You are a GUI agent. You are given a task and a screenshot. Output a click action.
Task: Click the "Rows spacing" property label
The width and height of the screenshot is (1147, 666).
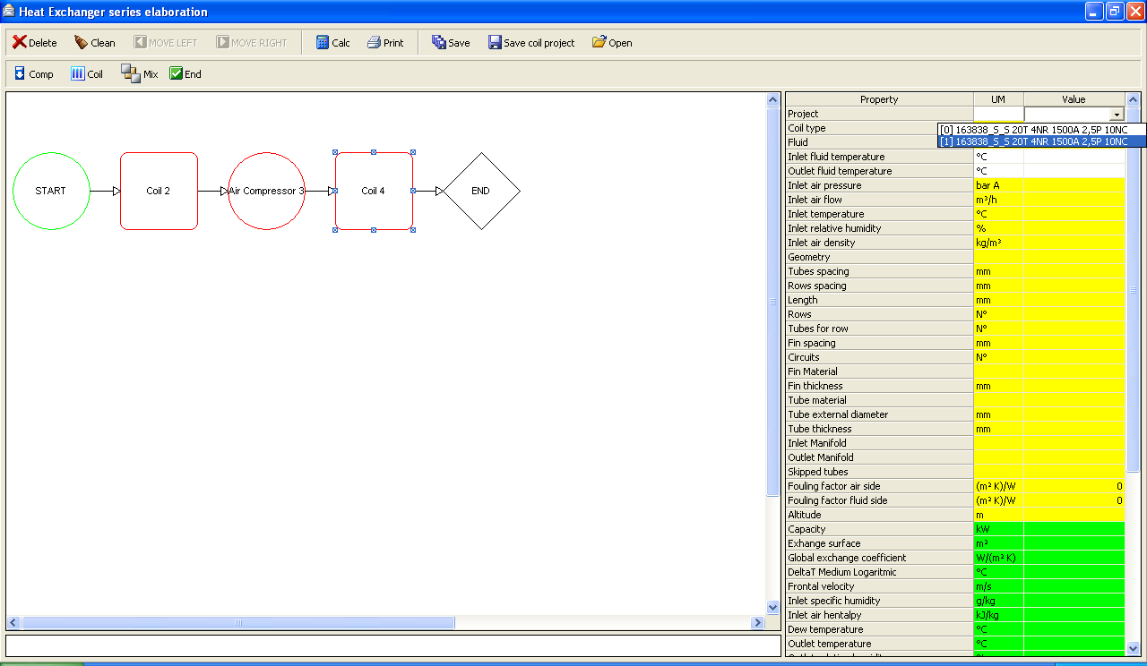coord(817,286)
